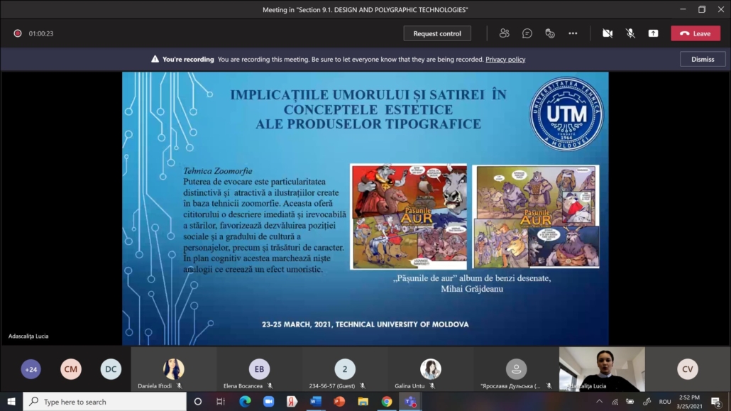Launch Microsoft Edge from taskbar
The height and width of the screenshot is (411, 731).
[x=245, y=401]
